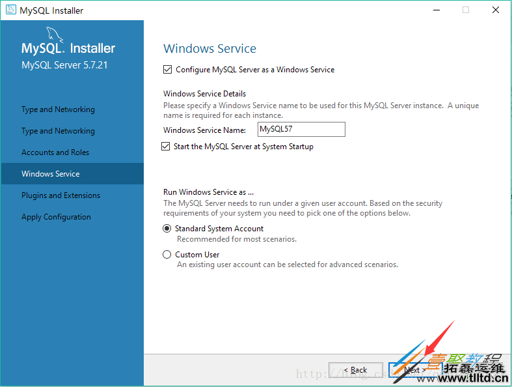Minimize the MySQL Installer window
The image size is (512, 387).
coord(437,10)
